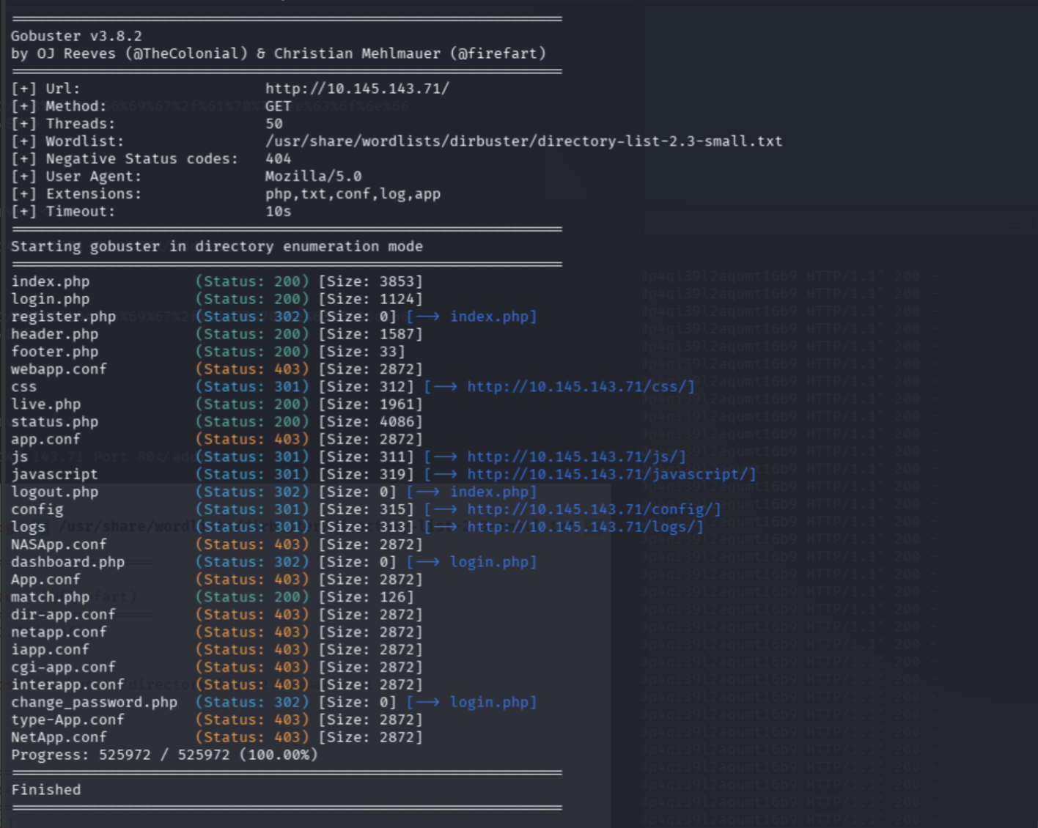This screenshot has height=828, width=1038.
Task: Click the footer.php result entry
Action: (54, 352)
